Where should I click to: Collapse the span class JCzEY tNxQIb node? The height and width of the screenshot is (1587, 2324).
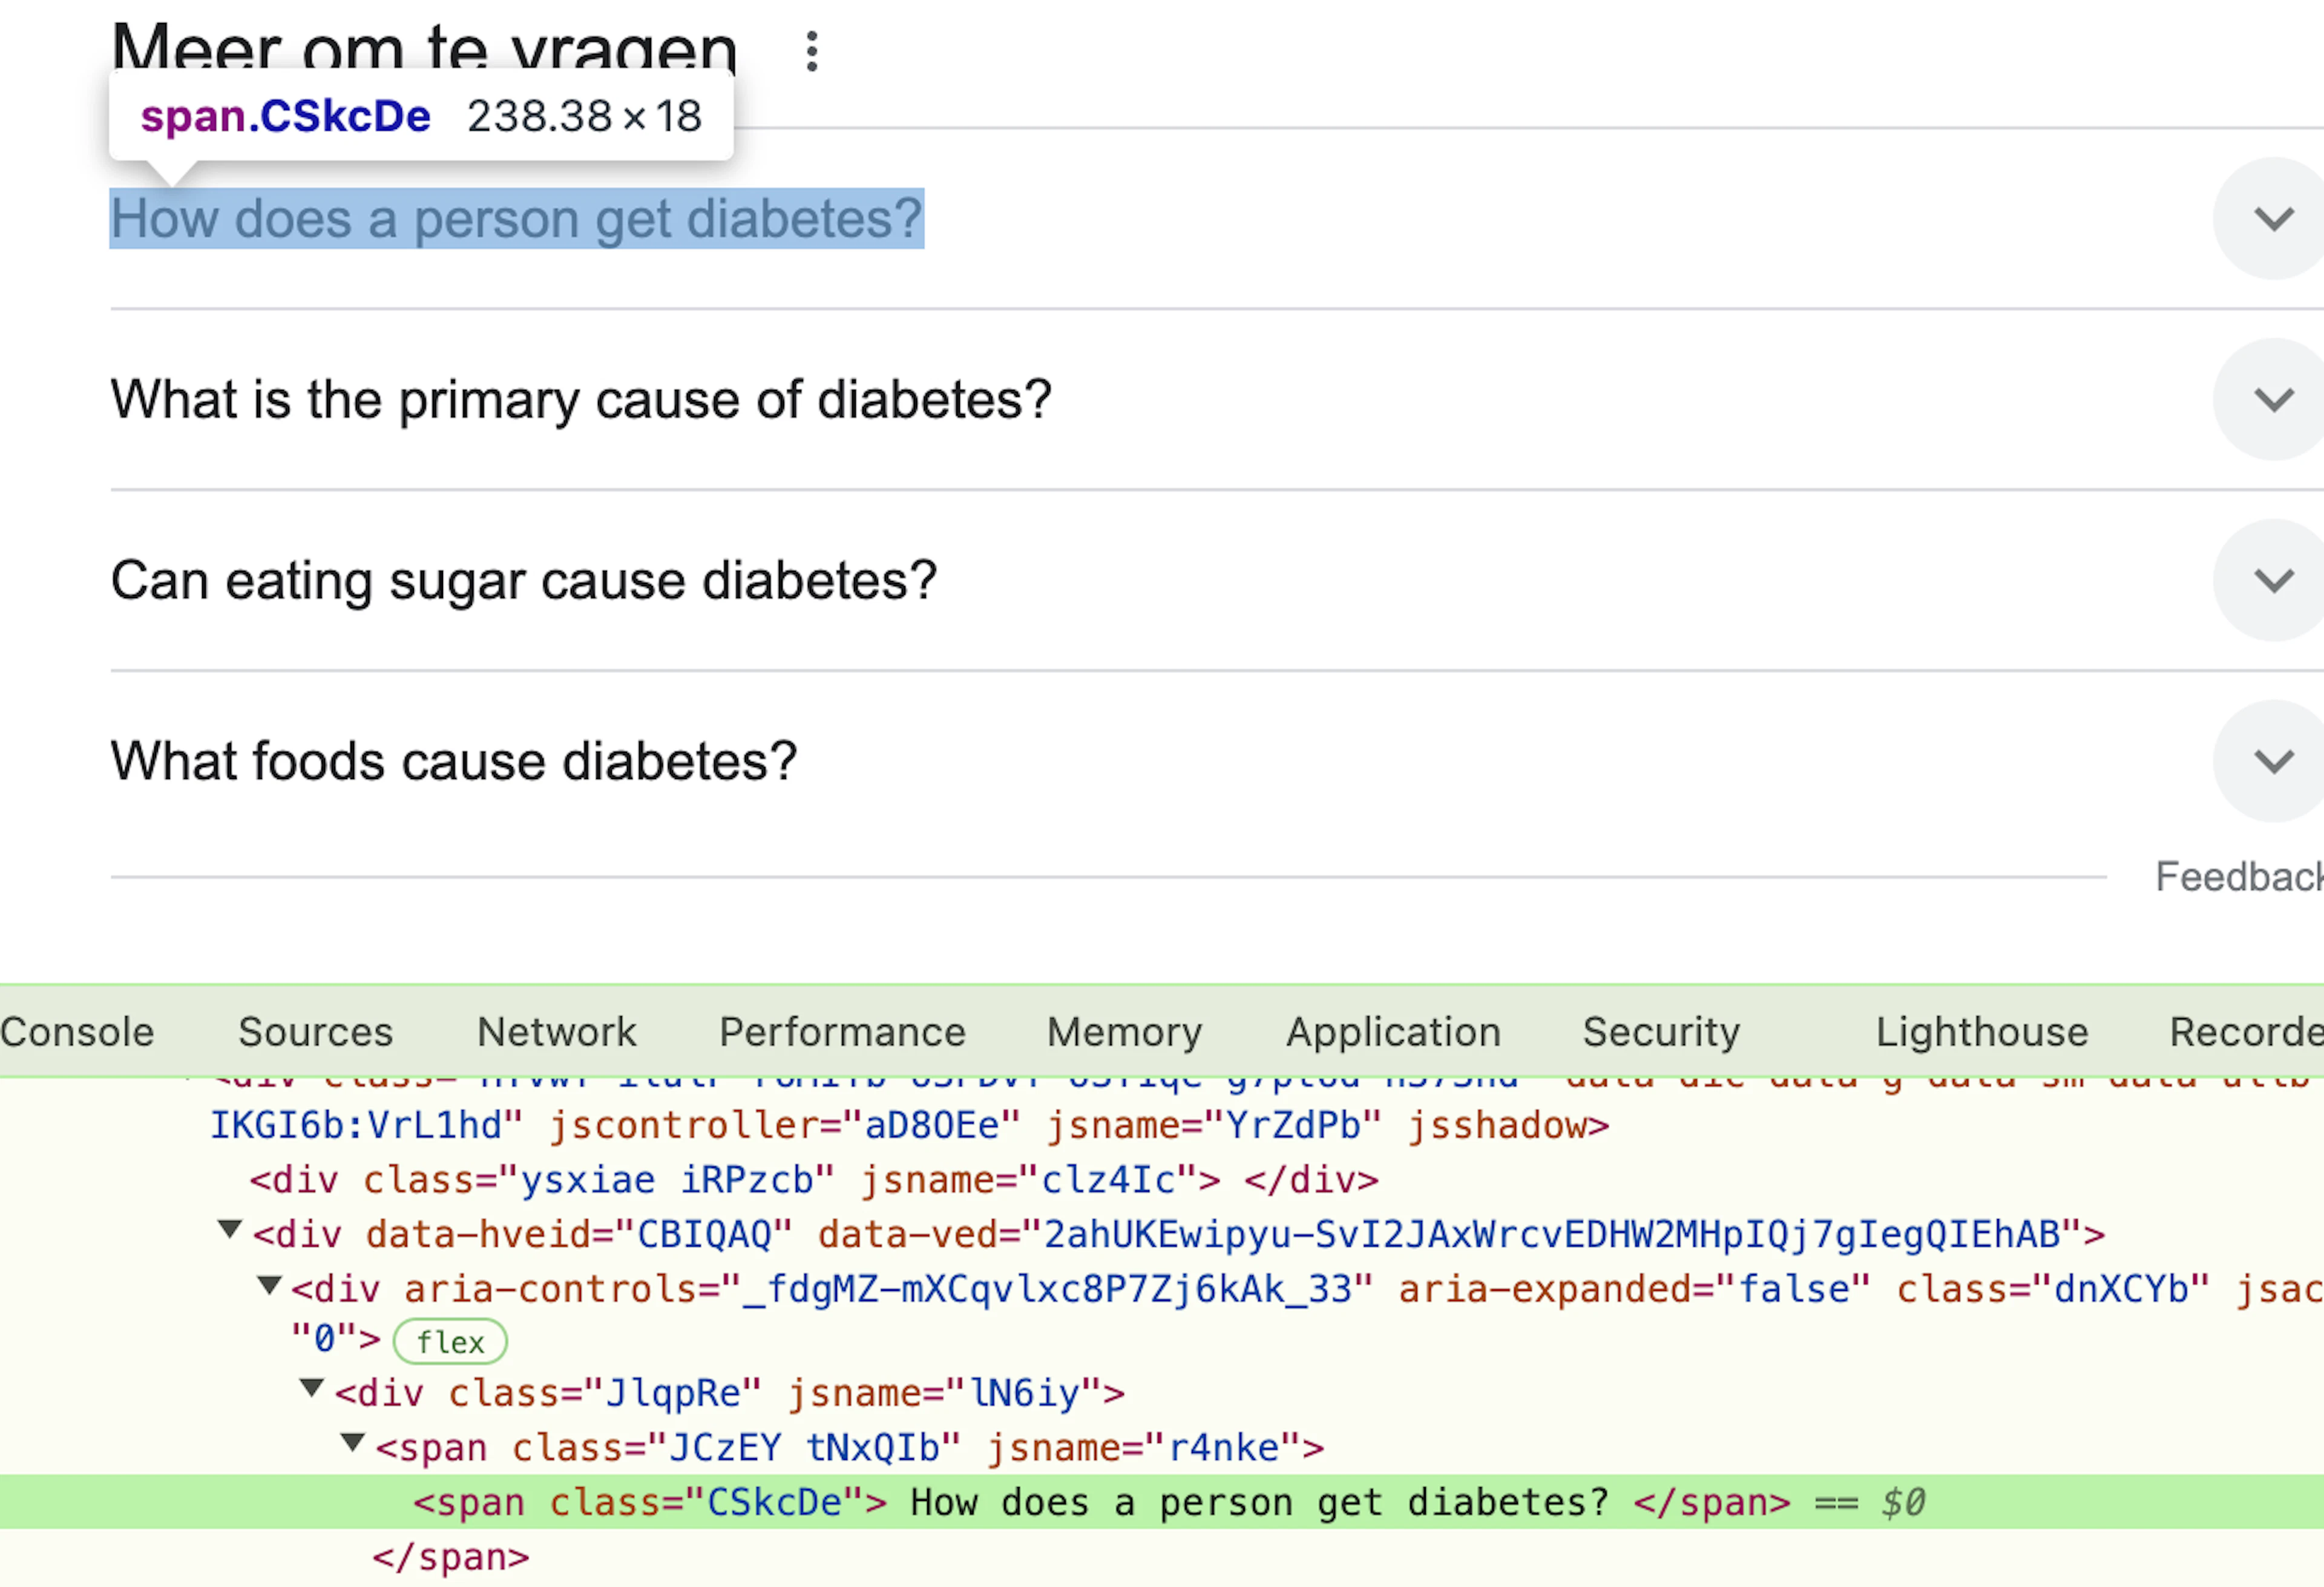point(352,1443)
